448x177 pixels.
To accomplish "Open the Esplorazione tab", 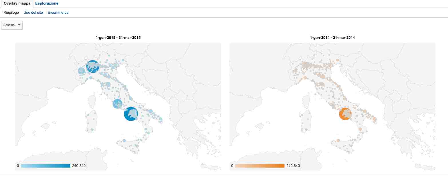I will (x=47, y=3).
